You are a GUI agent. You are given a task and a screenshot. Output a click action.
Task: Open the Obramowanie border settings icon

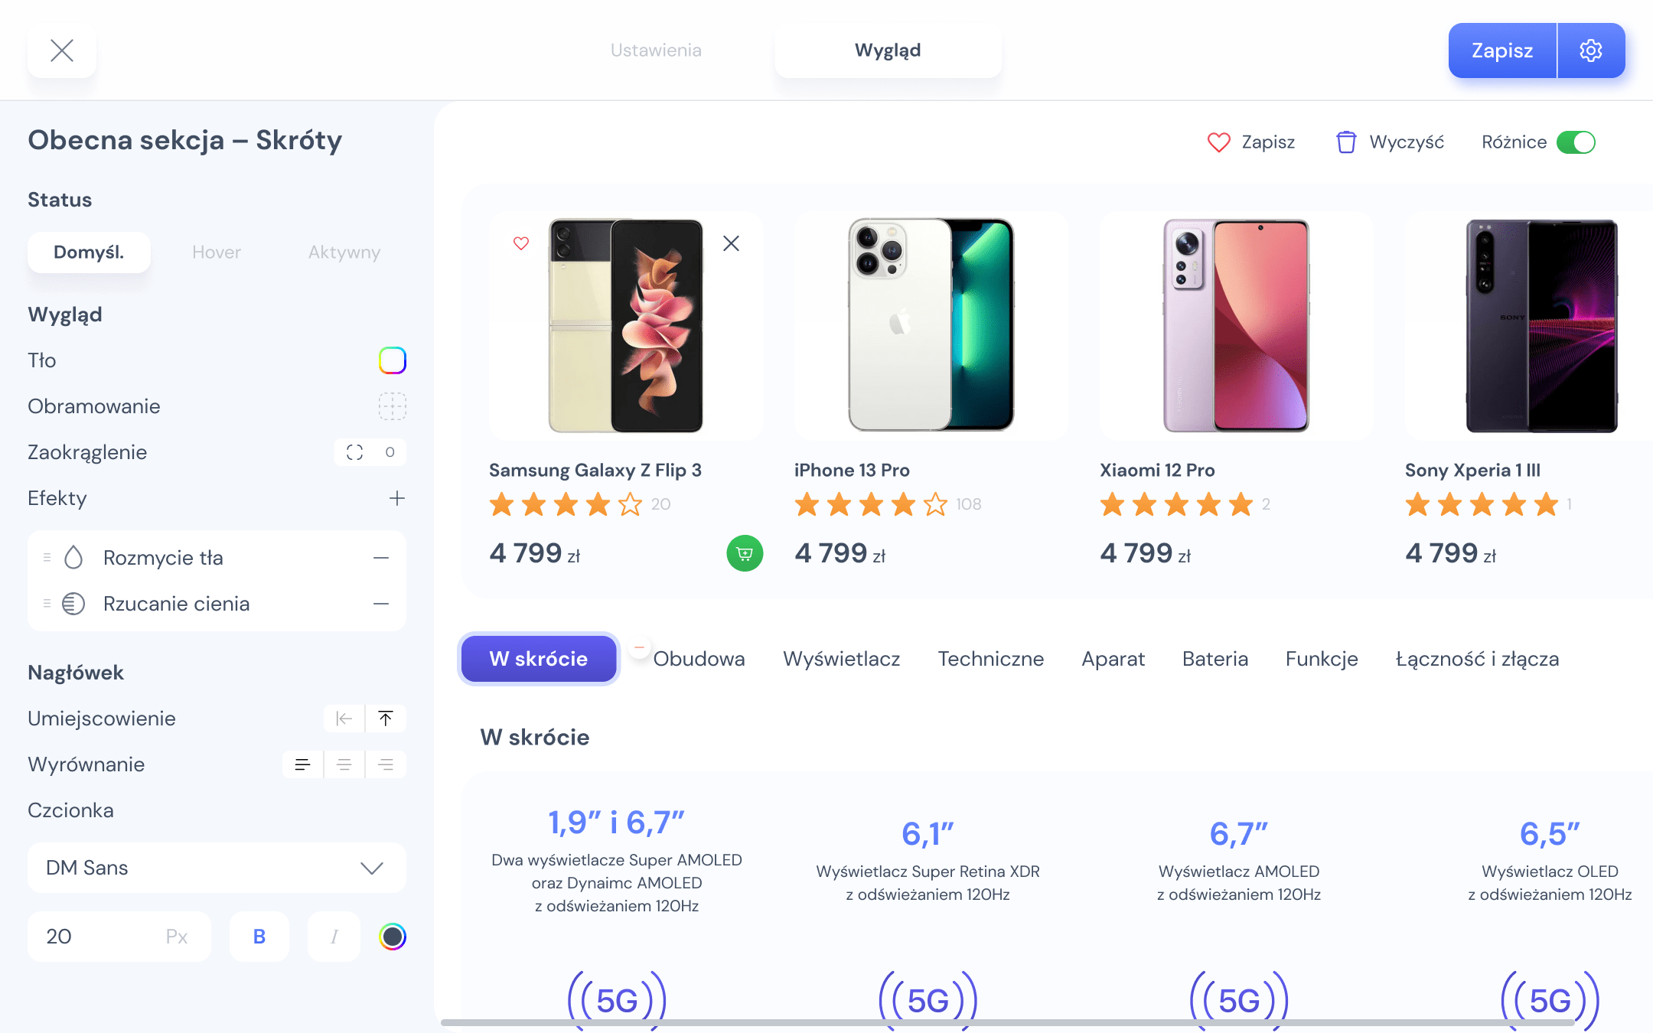click(393, 406)
